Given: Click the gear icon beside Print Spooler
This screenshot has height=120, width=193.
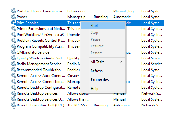Looking at the screenshot, I should click(x=14, y=23).
